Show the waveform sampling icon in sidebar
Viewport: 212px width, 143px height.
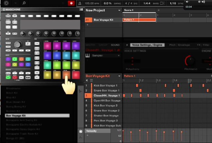pos(80,91)
